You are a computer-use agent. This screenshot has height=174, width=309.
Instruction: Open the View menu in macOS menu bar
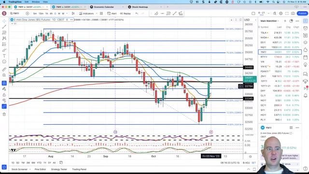[x=45, y=2]
